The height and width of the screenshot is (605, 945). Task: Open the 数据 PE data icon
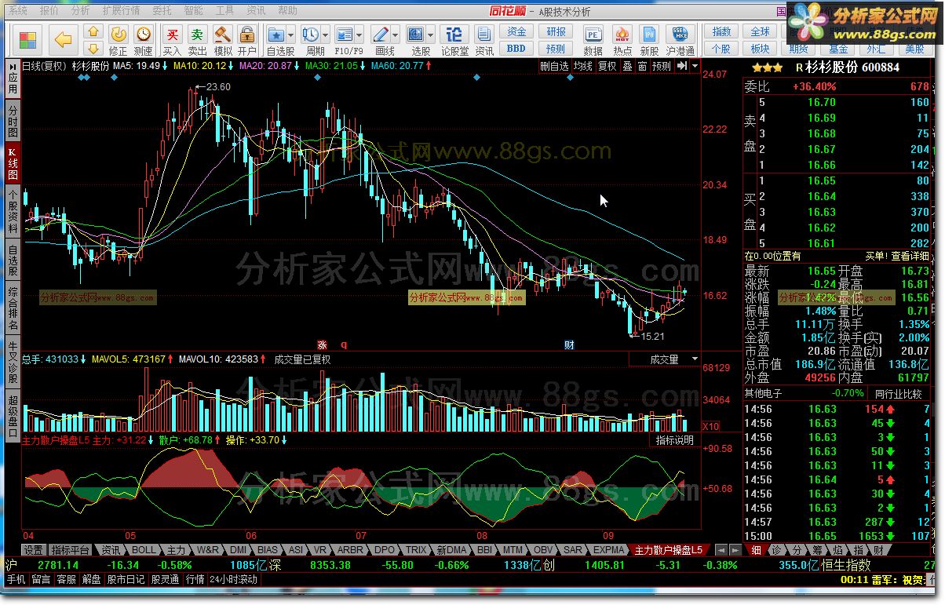(x=593, y=40)
